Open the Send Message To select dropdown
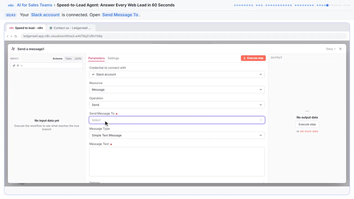 click(177, 120)
